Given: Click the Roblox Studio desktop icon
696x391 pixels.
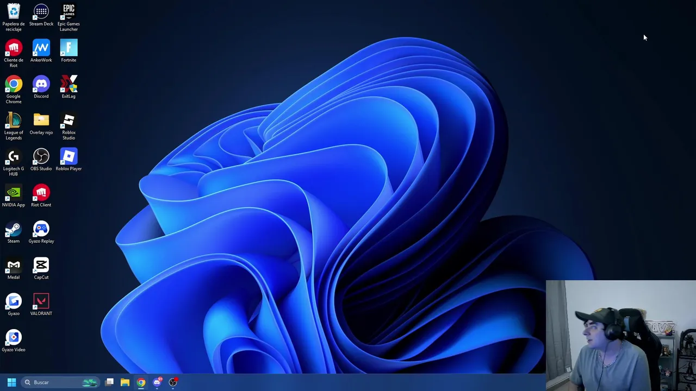Looking at the screenshot, I should click(69, 126).
